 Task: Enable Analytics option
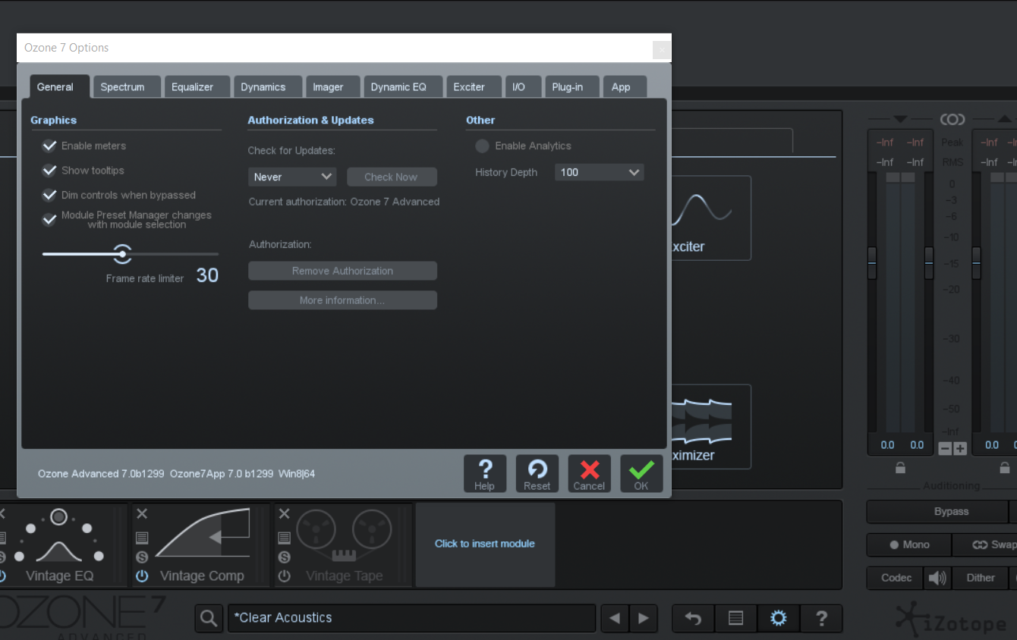click(x=482, y=146)
